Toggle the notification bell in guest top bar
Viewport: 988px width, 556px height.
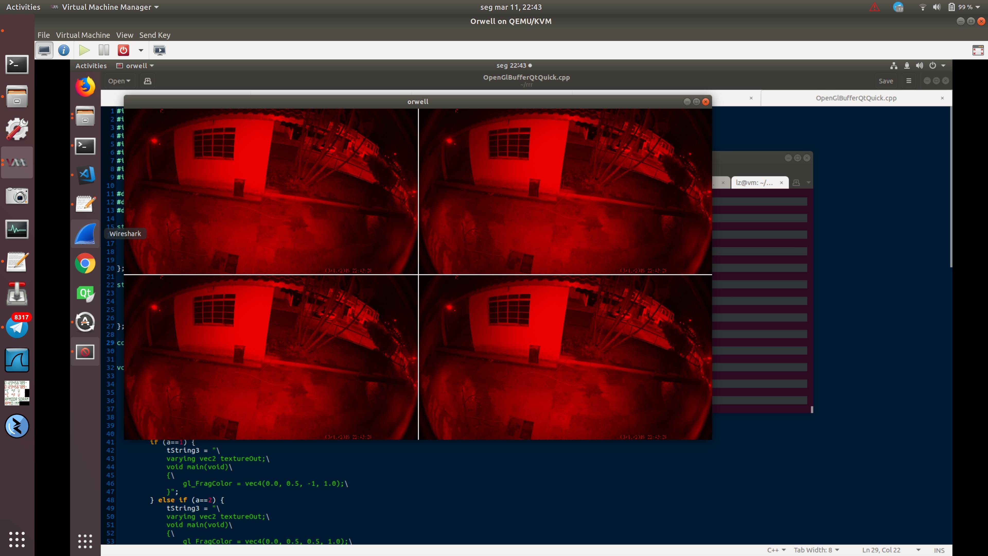907,66
